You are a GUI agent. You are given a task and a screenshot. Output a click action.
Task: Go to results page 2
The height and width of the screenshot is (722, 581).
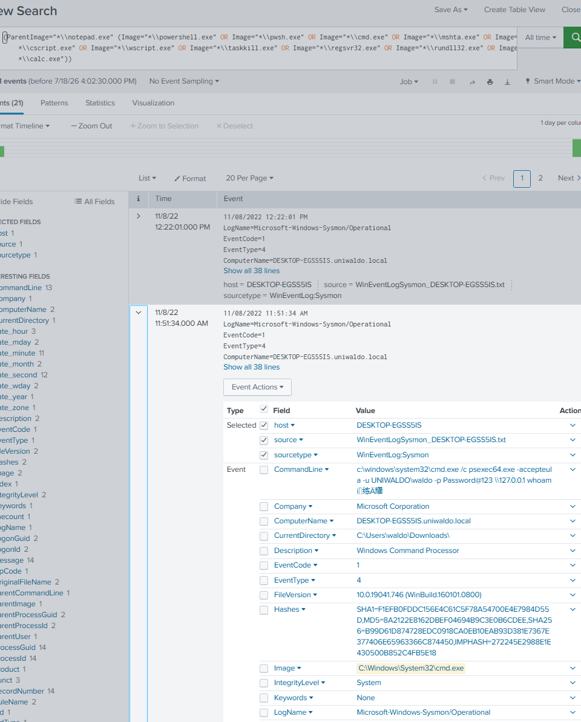(540, 178)
